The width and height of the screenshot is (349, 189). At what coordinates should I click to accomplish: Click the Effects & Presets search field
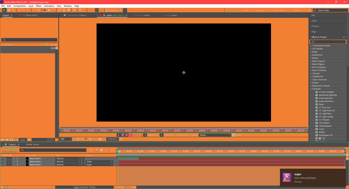point(328,42)
